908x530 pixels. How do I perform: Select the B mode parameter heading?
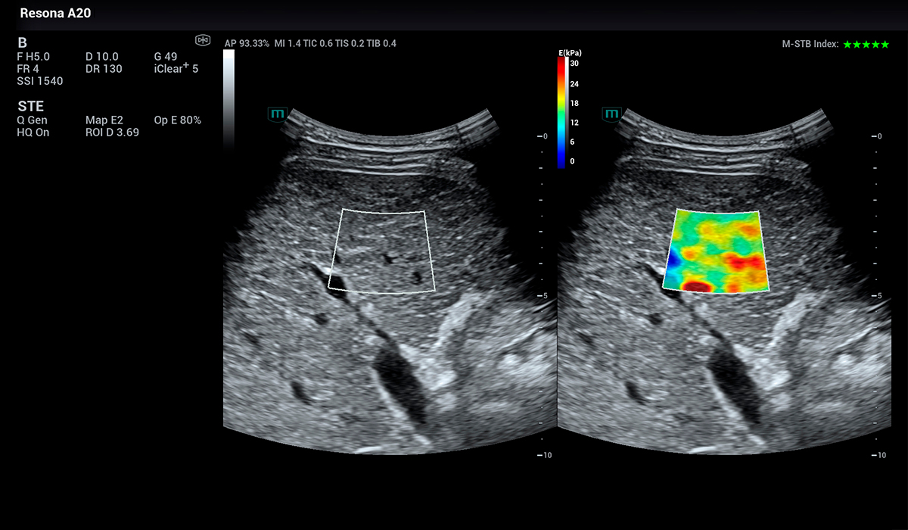[22, 42]
